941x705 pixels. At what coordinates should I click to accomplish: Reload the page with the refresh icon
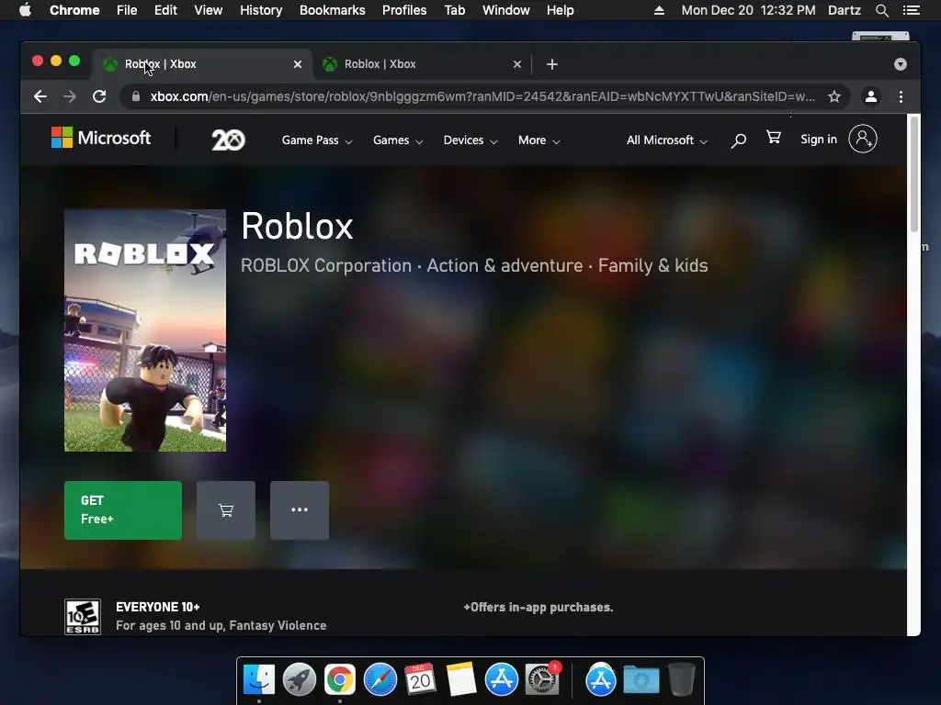[x=99, y=96]
